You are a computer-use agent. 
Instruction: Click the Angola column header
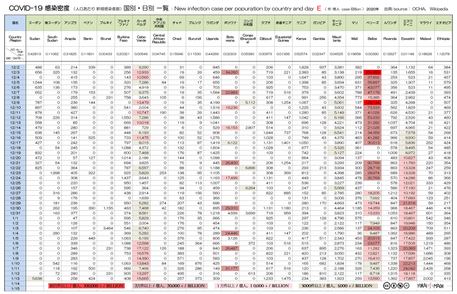click(x=70, y=39)
